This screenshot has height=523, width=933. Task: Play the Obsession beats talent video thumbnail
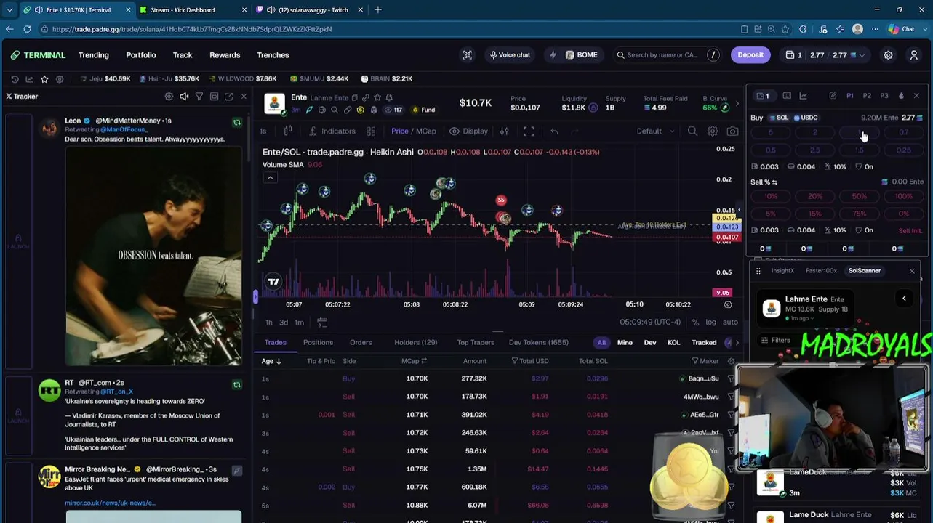pyautogui.click(x=153, y=256)
